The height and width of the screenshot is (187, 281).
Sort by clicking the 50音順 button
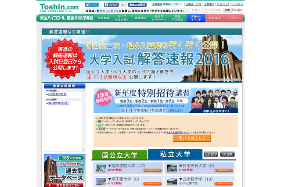[227, 154]
